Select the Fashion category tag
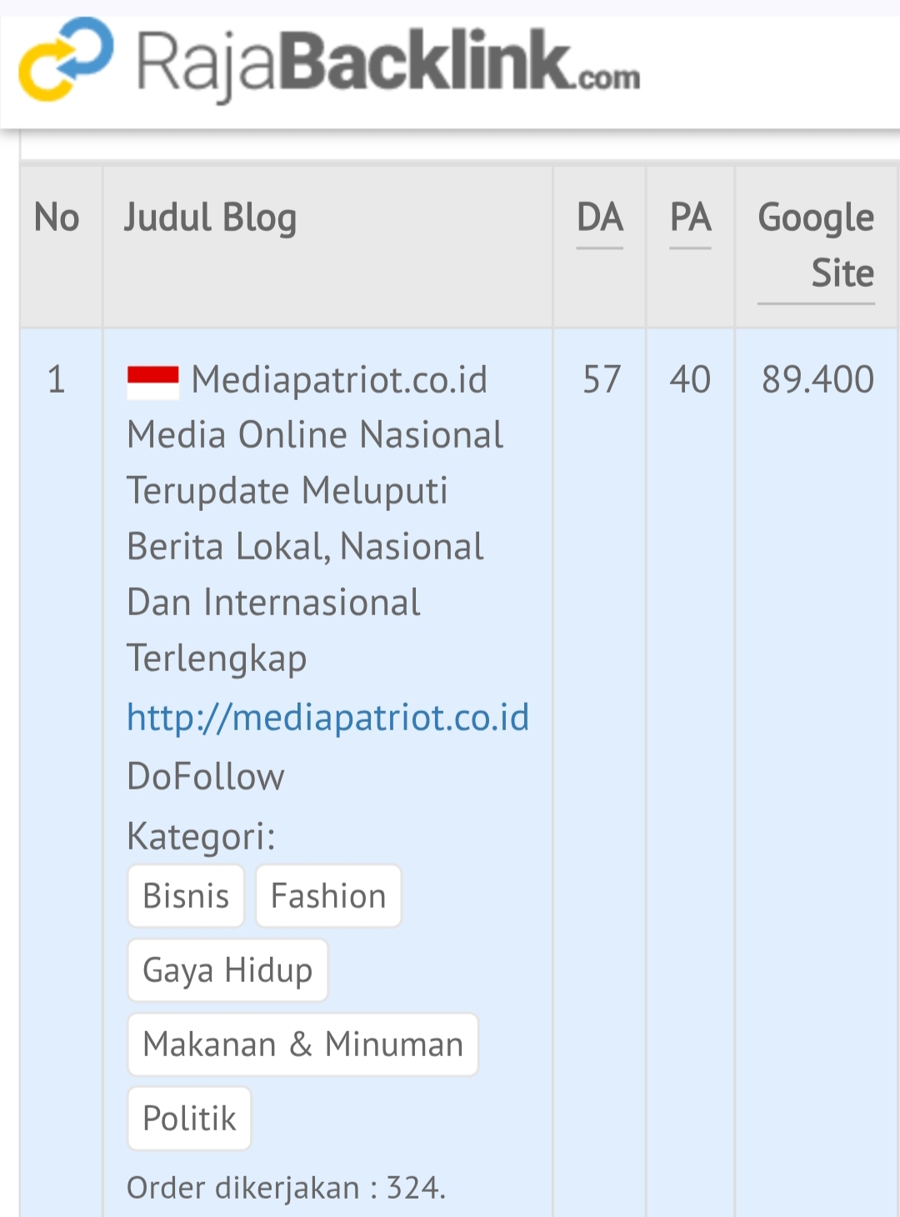Image resolution: width=900 pixels, height=1217 pixels. (x=328, y=896)
